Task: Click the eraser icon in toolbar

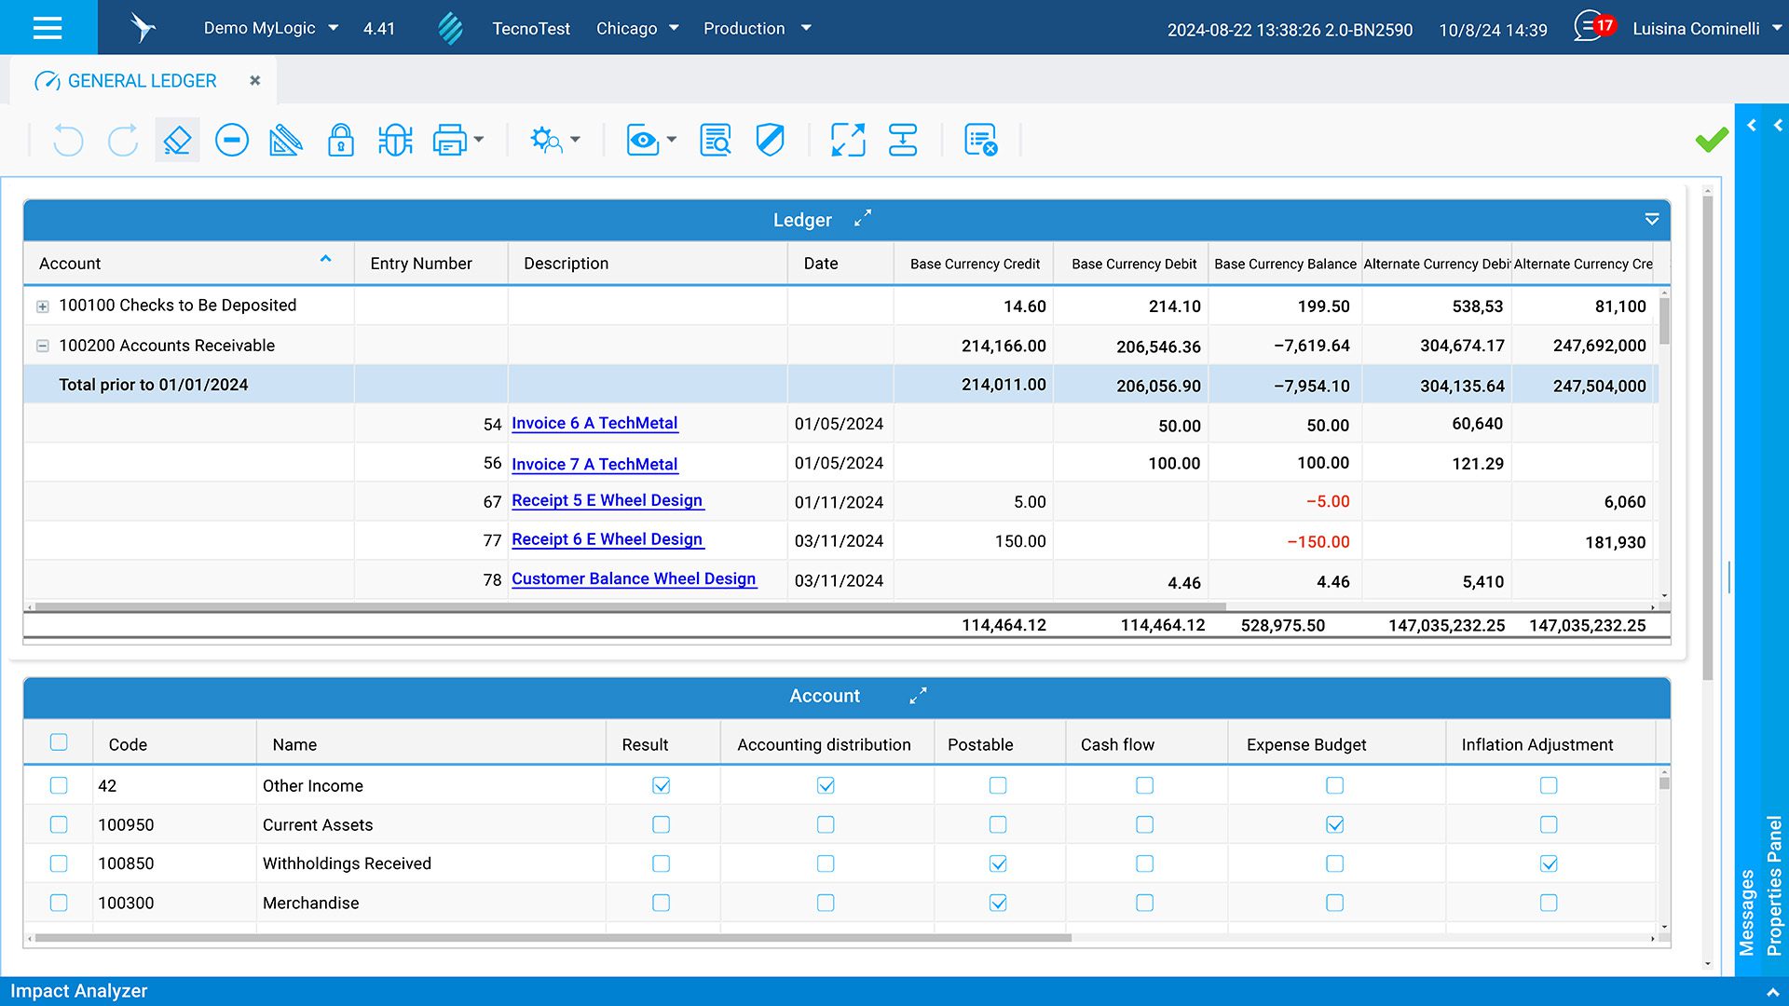Action: 177,141
